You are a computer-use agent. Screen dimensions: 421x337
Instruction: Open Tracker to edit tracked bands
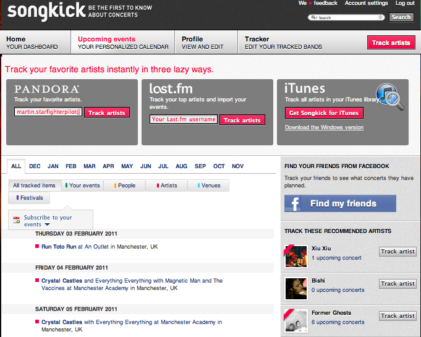(283, 43)
